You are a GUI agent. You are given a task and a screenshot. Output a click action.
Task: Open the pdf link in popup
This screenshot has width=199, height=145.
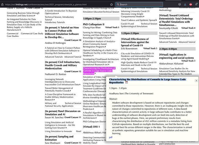coord(111,137)
